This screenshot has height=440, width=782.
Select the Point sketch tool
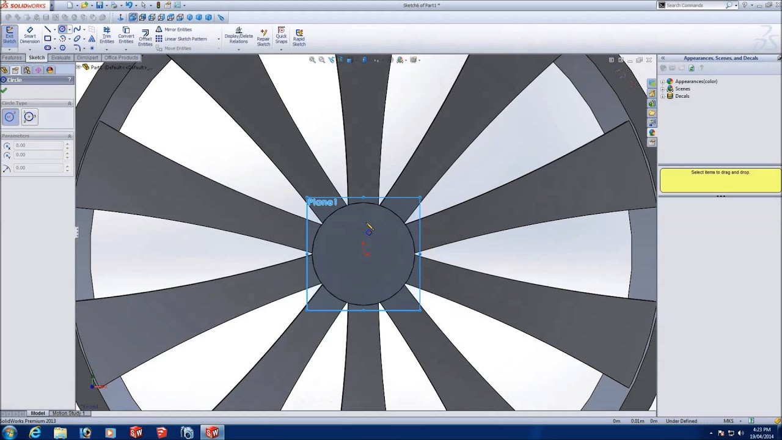click(x=92, y=48)
